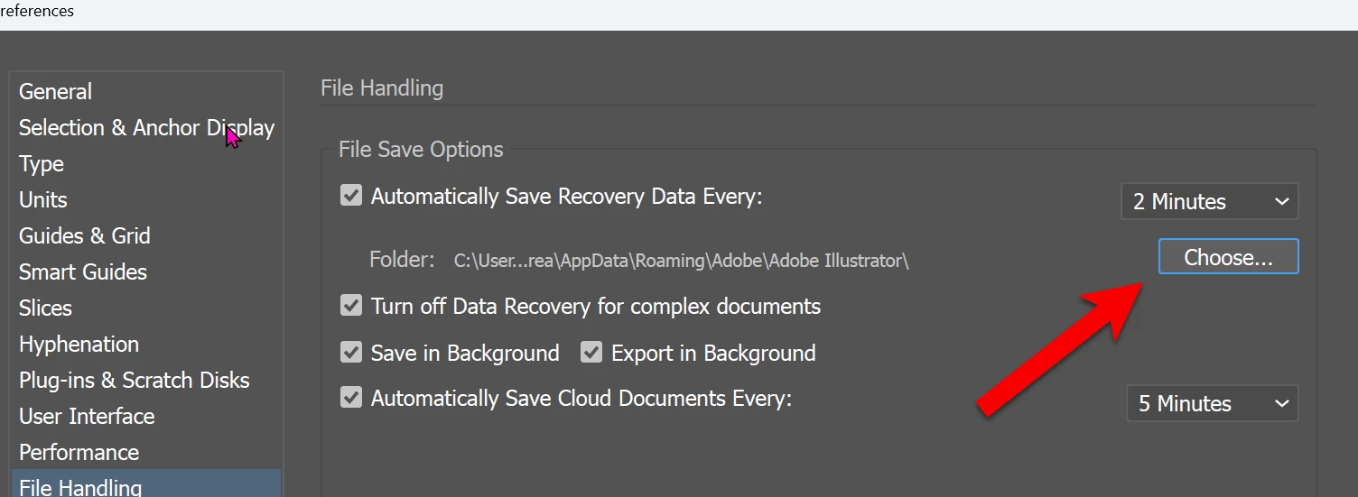Select the File Handling category
This screenshot has height=497, width=1358.
(80, 487)
